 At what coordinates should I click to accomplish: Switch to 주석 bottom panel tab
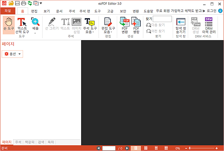18,142
